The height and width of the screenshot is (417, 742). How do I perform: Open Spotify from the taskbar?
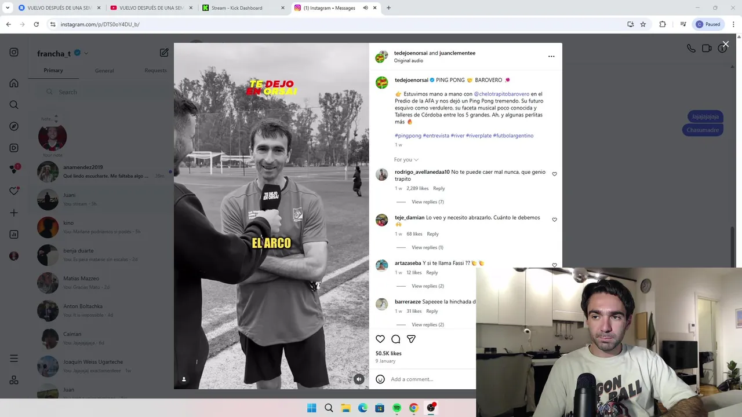coord(397,408)
